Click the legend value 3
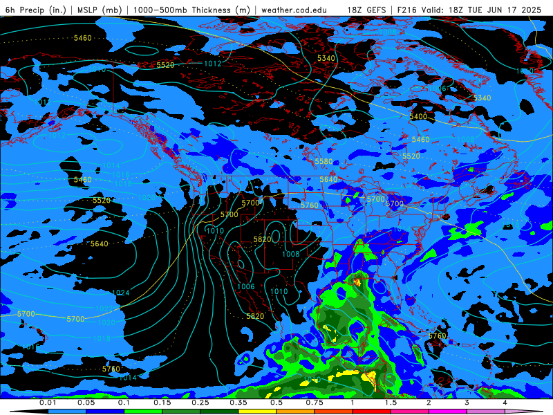 [x=467, y=403]
